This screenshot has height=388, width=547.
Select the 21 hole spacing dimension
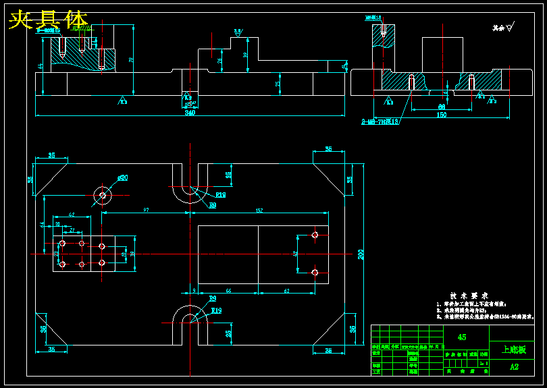click(72, 229)
